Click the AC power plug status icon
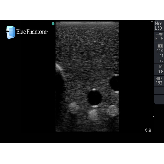 (x=159, y=34)
